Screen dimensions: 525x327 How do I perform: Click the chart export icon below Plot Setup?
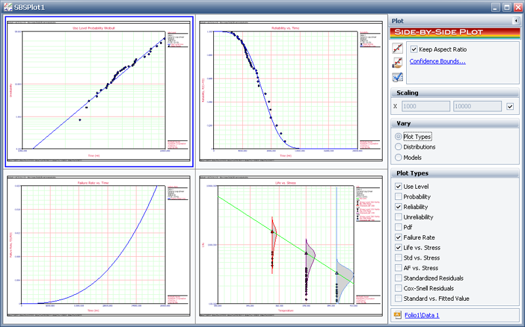tap(397, 77)
